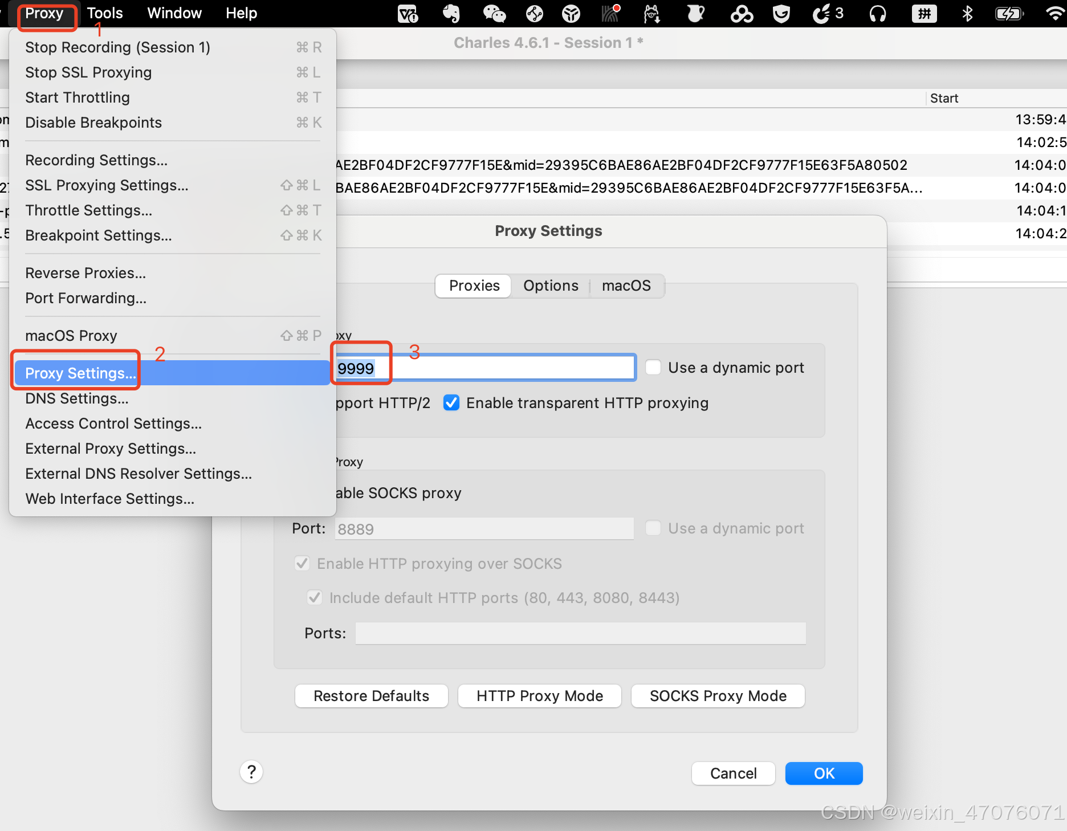
Task: Switch to the Proxies tab
Action: coord(474,286)
